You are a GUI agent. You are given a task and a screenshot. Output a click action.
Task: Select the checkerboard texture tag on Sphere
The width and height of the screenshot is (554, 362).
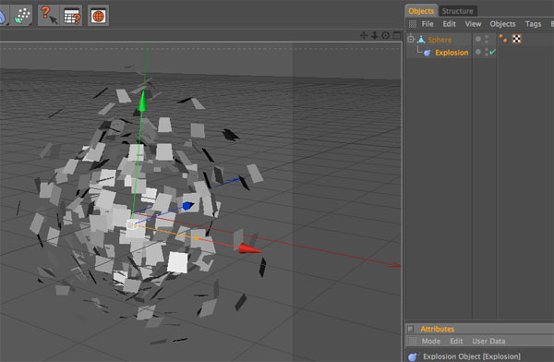pos(516,39)
